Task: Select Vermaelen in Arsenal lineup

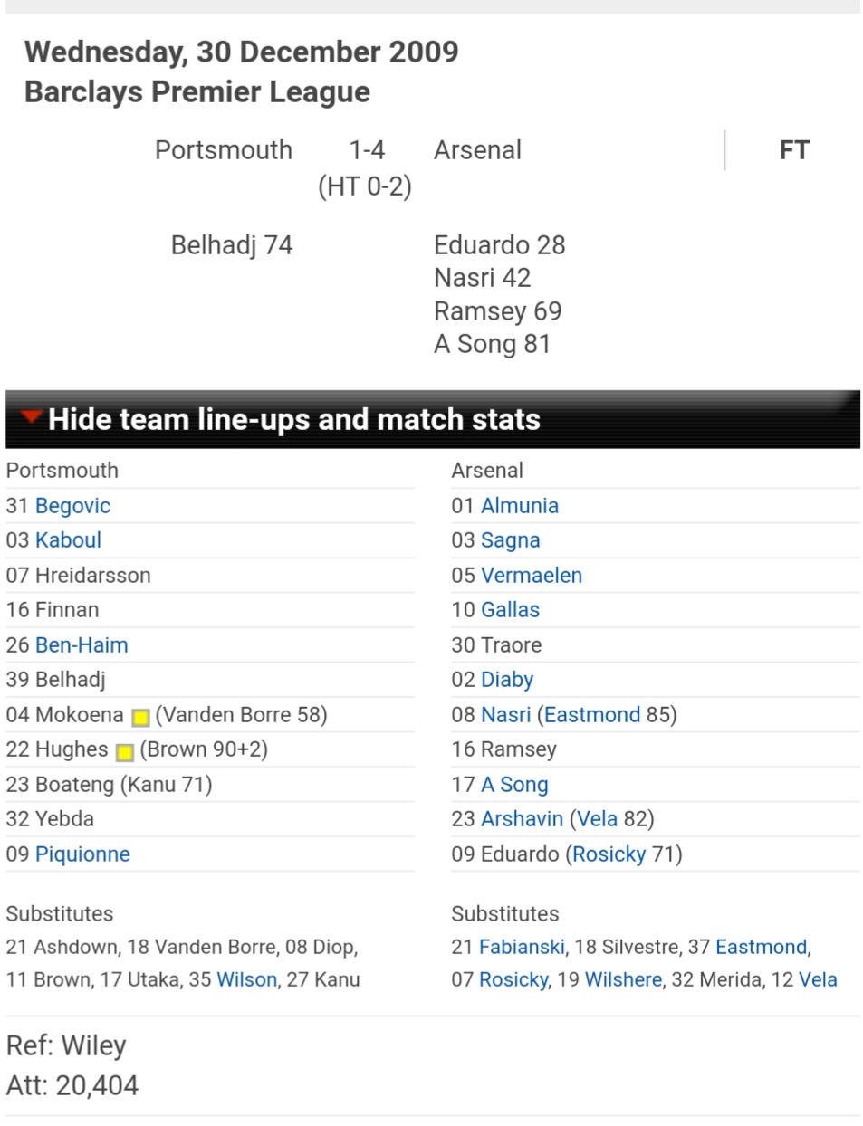Action: [531, 576]
